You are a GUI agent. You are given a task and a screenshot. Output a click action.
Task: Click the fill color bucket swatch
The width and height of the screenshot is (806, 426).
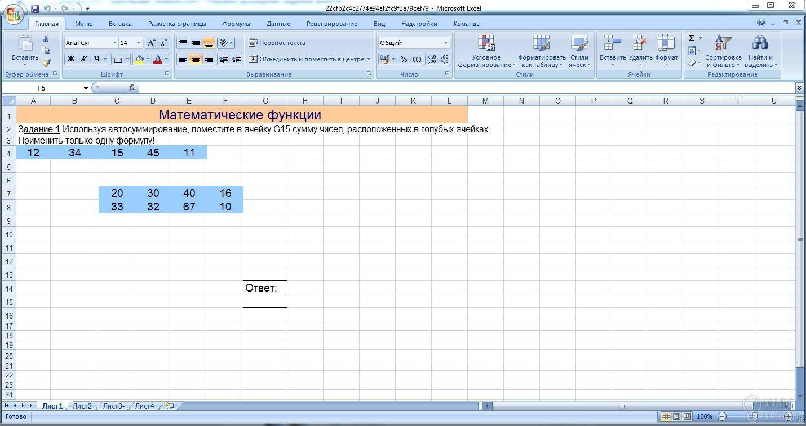(139, 59)
